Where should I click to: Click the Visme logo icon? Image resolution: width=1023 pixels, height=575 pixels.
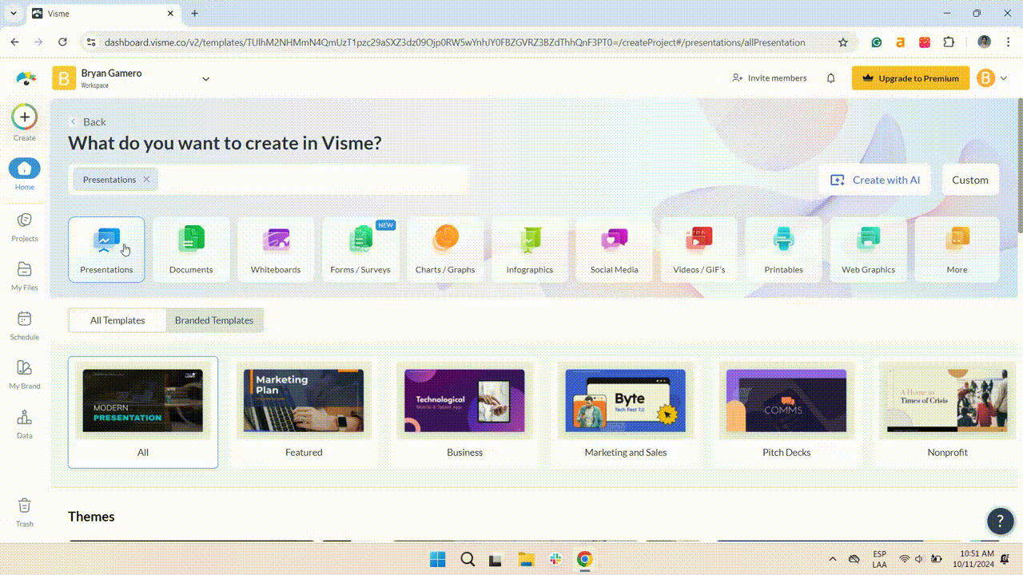pos(26,78)
